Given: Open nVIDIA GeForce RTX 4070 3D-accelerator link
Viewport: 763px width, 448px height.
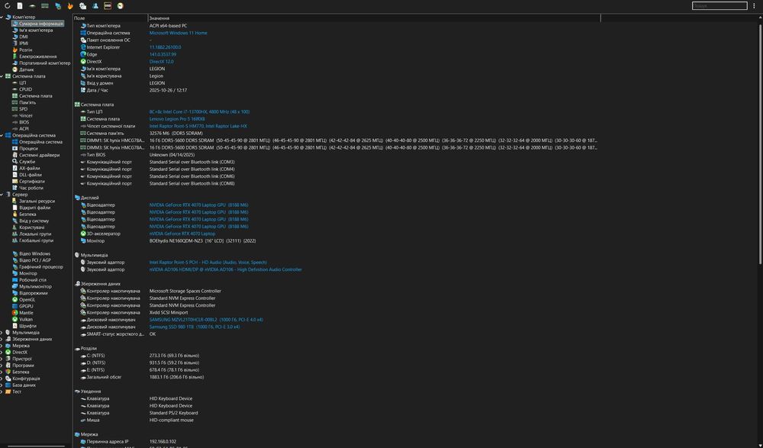Looking at the screenshot, I should pos(182,234).
